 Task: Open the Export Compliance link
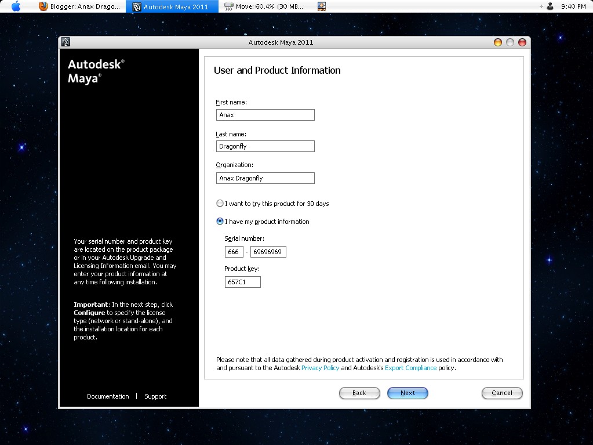pos(411,368)
